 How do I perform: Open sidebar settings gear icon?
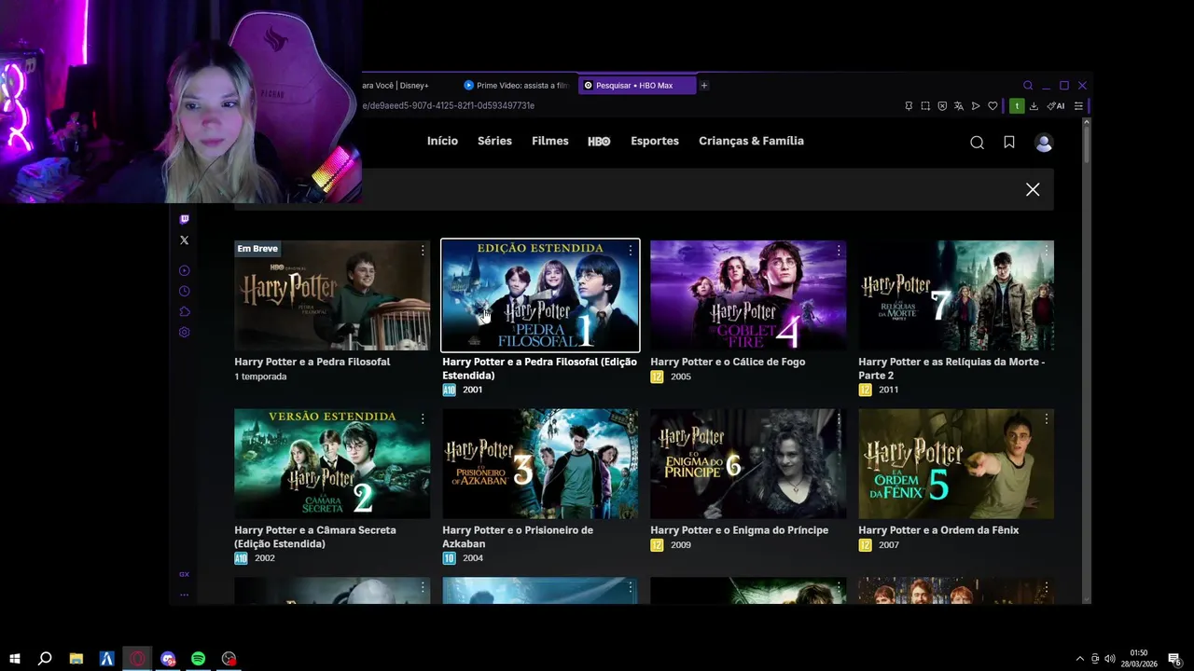point(184,332)
